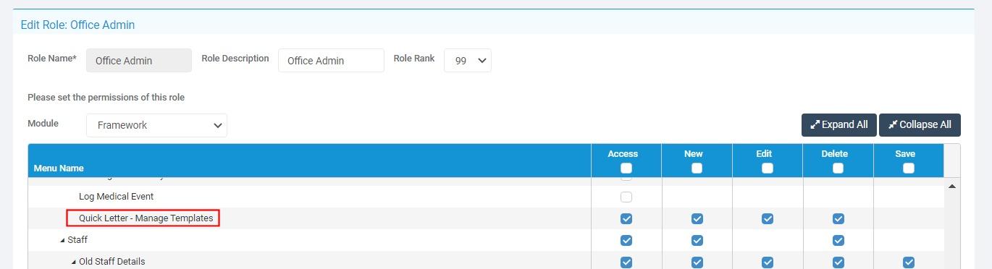The image size is (992, 269).
Task: Tick the New column header checkbox
Action: pos(697,168)
